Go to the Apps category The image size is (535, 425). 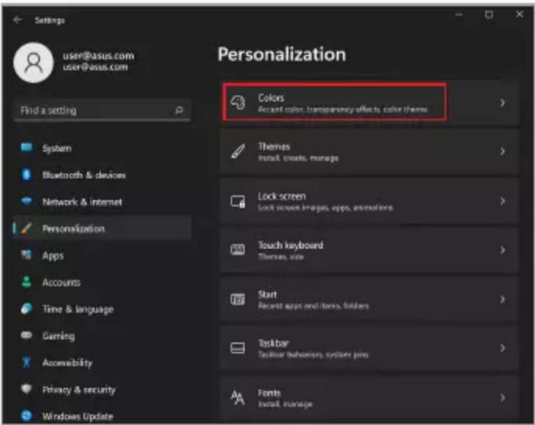click(x=102, y=255)
